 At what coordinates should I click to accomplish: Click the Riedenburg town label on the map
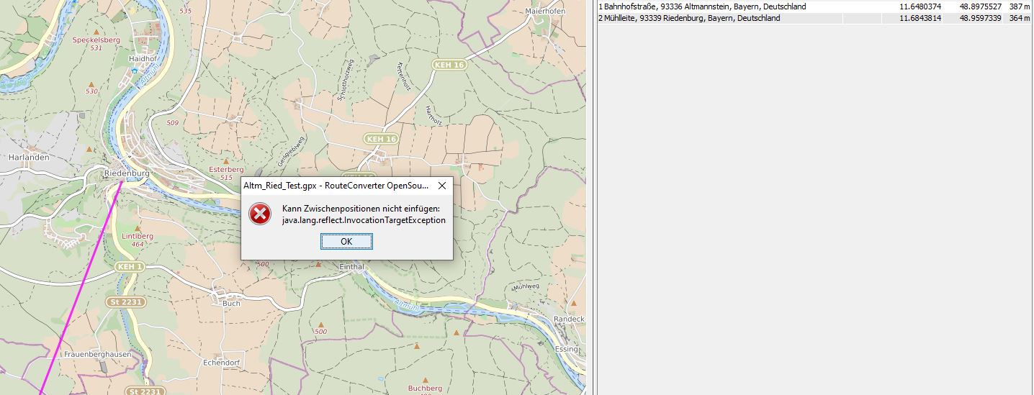[x=126, y=173]
